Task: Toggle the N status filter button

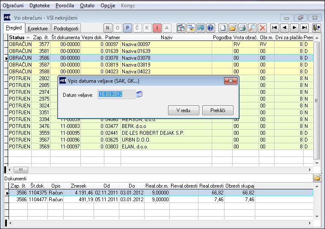Action: tap(107, 28)
